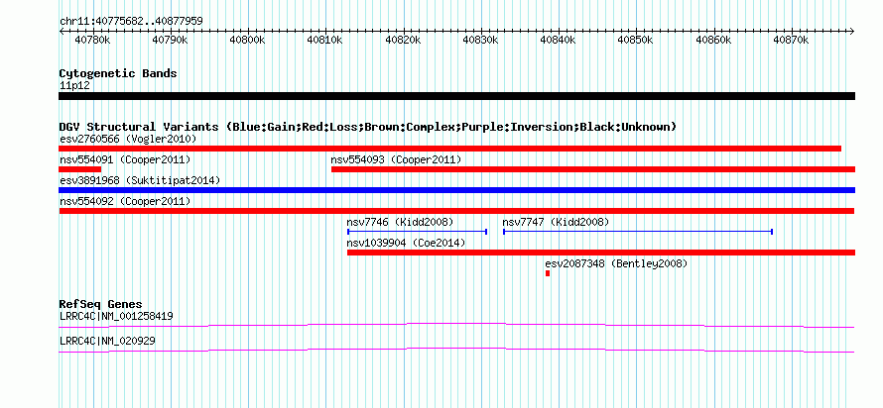Click the LRRC4C|NM_020929 gene label
Image resolution: width=883 pixels, height=408 pixels.
pyautogui.click(x=107, y=341)
